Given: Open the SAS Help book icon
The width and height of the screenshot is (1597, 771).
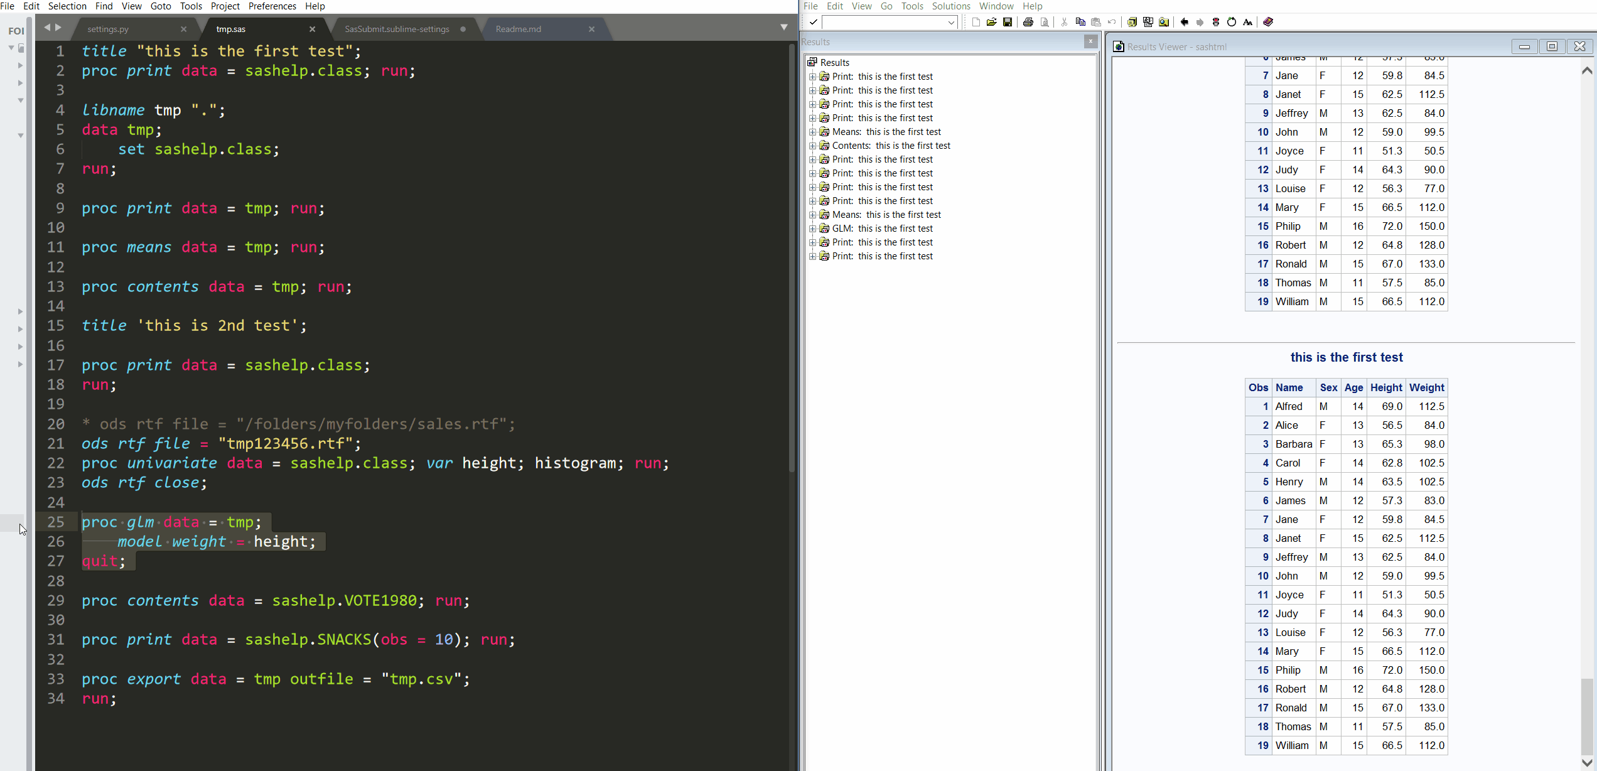Looking at the screenshot, I should coord(1268,22).
